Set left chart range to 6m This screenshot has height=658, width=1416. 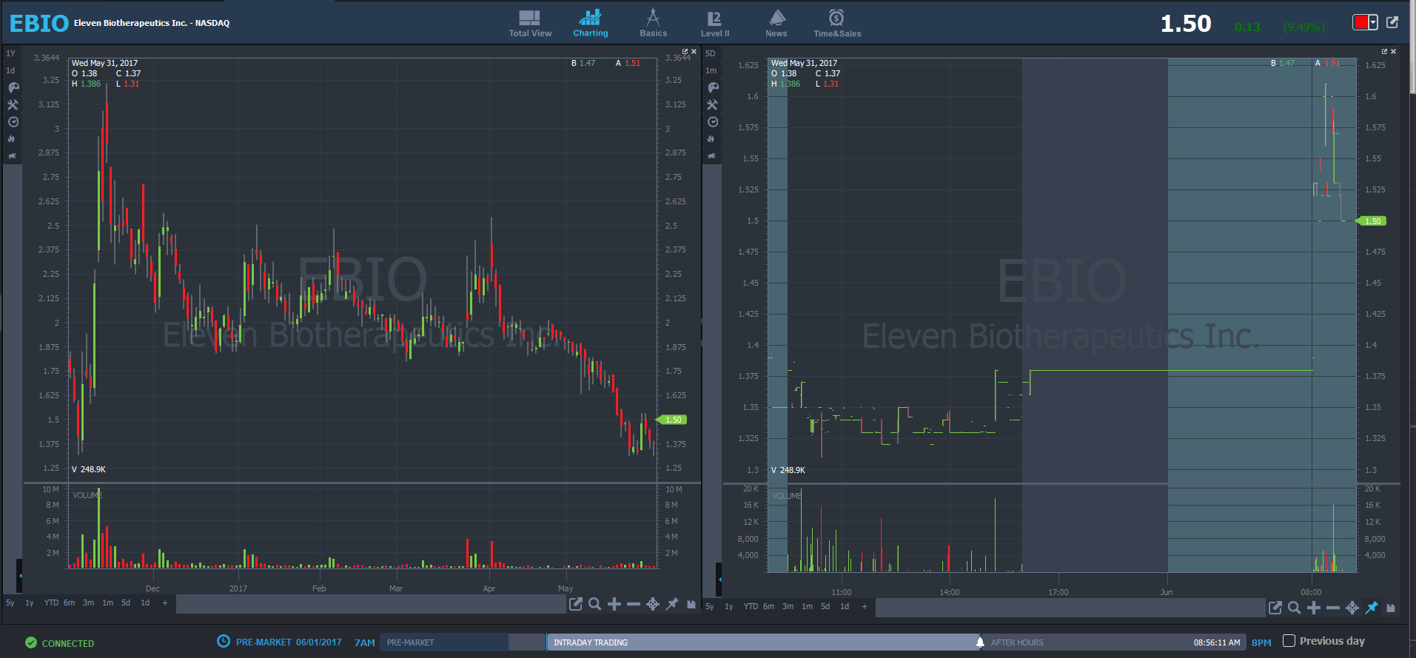[69, 602]
